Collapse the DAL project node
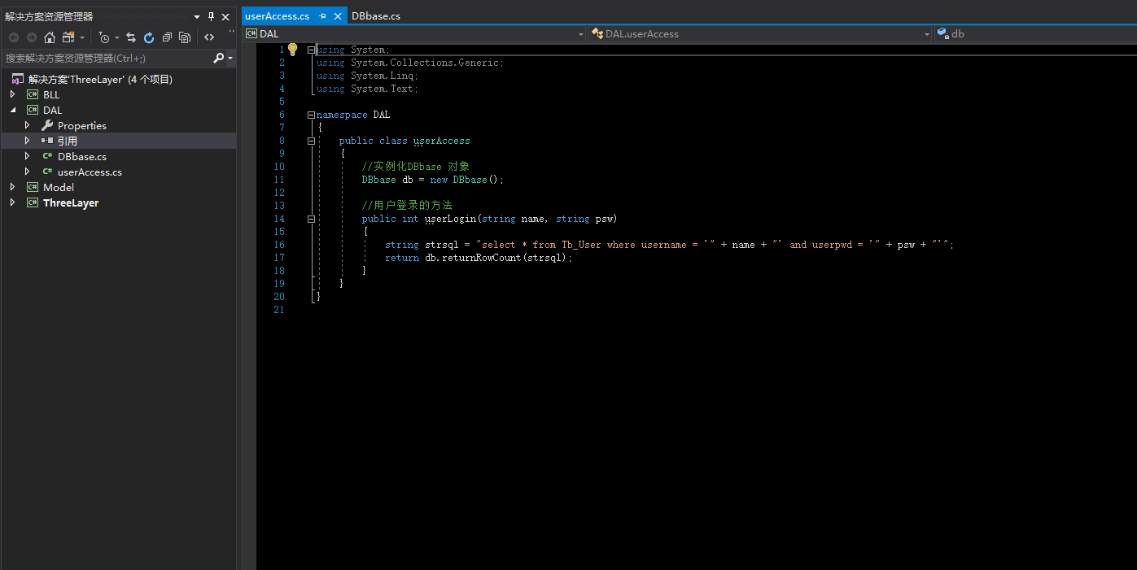The width and height of the screenshot is (1137, 570). (x=12, y=111)
